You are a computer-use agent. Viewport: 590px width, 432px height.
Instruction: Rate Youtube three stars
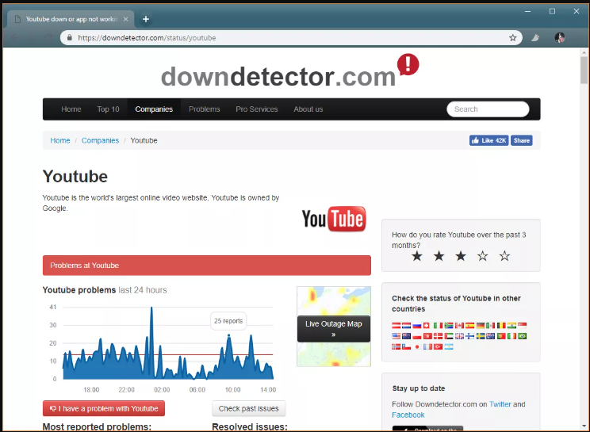click(x=461, y=256)
